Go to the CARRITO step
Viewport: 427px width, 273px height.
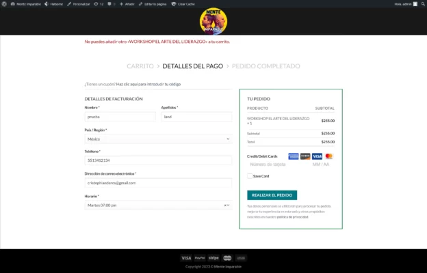(140, 66)
